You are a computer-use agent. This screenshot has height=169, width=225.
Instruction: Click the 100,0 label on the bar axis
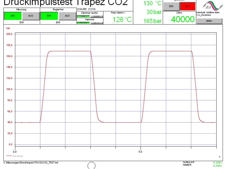coord(9,89)
